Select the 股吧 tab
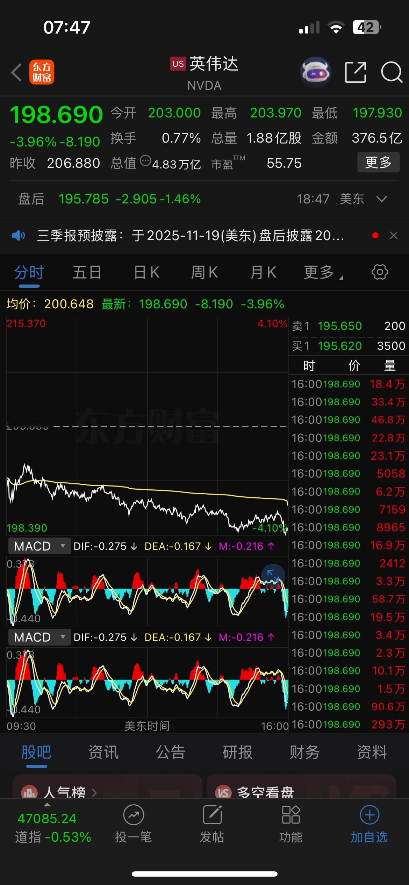409x885 pixels. coord(36,752)
